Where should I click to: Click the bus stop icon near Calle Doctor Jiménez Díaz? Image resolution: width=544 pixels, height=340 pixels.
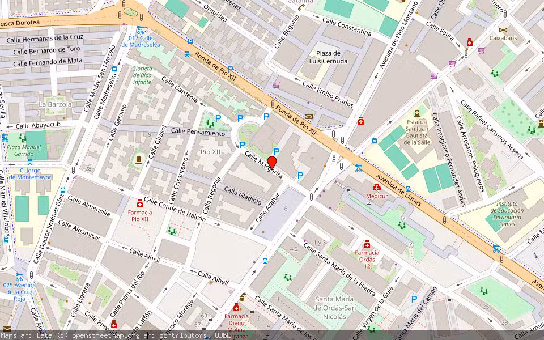click(x=63, y=190)
